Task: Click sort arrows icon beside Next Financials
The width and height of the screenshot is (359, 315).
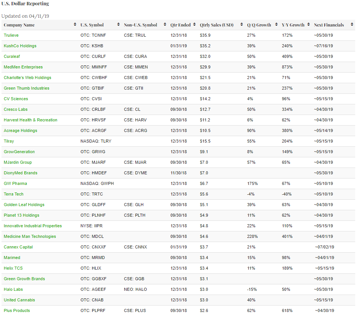Action: (x=352, y=25)
